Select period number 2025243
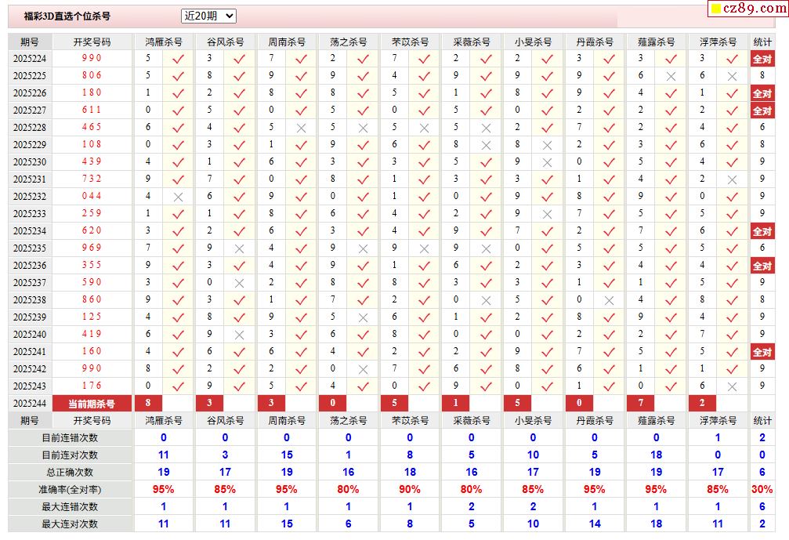 [x=30, y=386]
